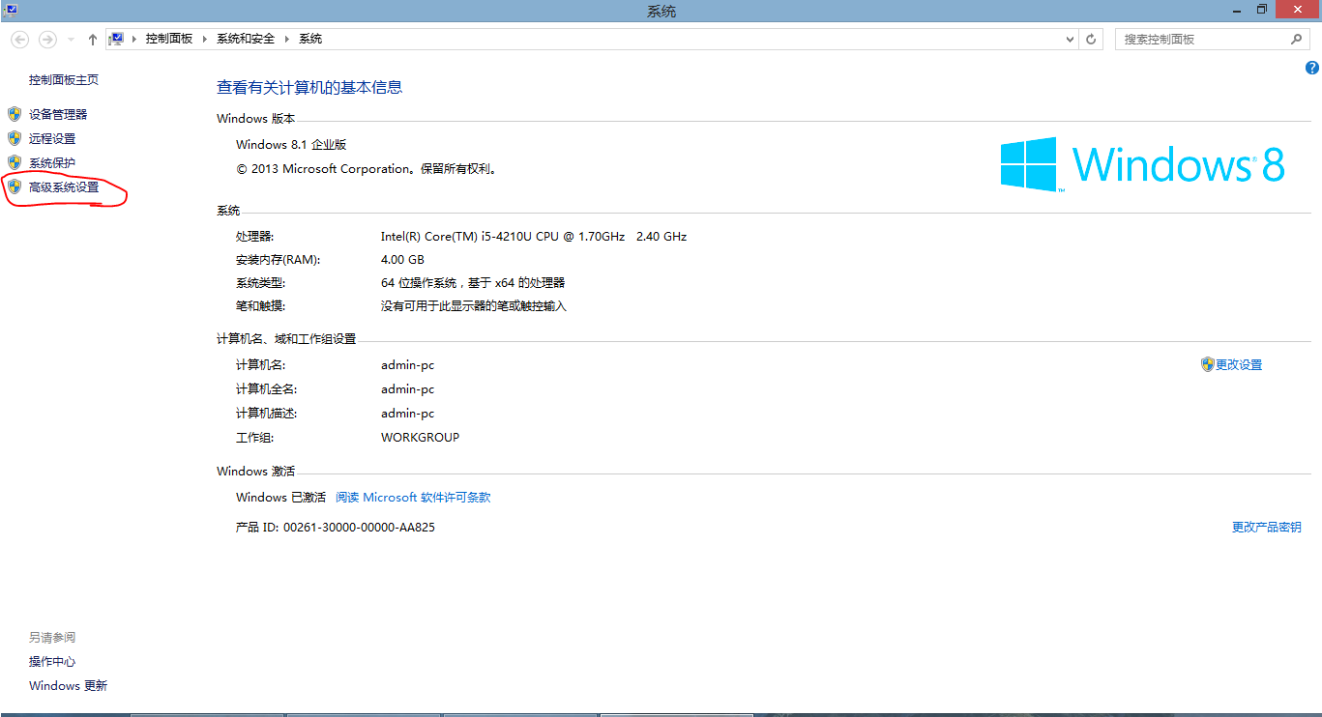Select admin-pc in the 计算机描述 row

coord(408,414)
